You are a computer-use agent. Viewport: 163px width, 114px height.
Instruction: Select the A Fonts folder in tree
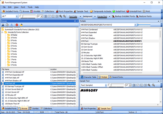[x=14, y=38]
